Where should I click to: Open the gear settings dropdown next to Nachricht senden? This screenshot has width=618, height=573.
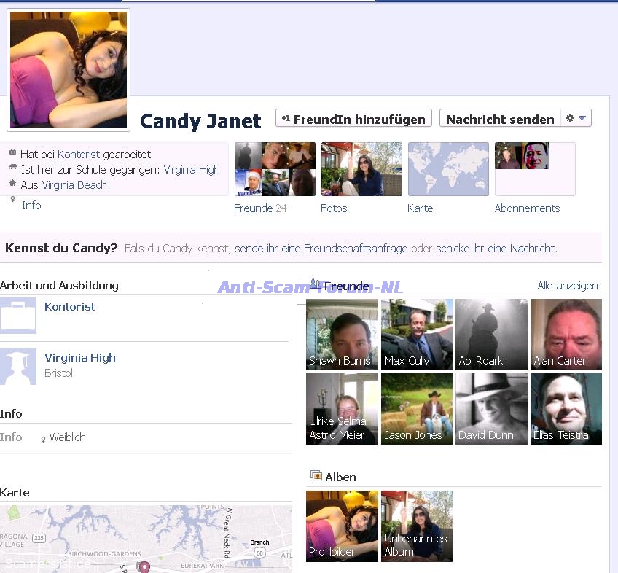tap(576, 119)
